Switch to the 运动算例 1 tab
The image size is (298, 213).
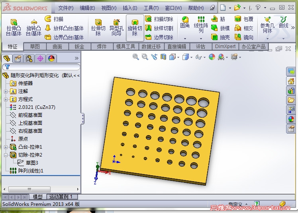(62, 197)
